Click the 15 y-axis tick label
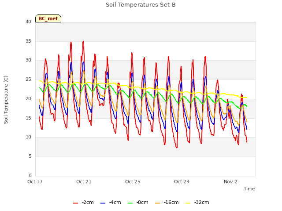Viewport: 282px width, 211px height. click(x=28, y=118)
